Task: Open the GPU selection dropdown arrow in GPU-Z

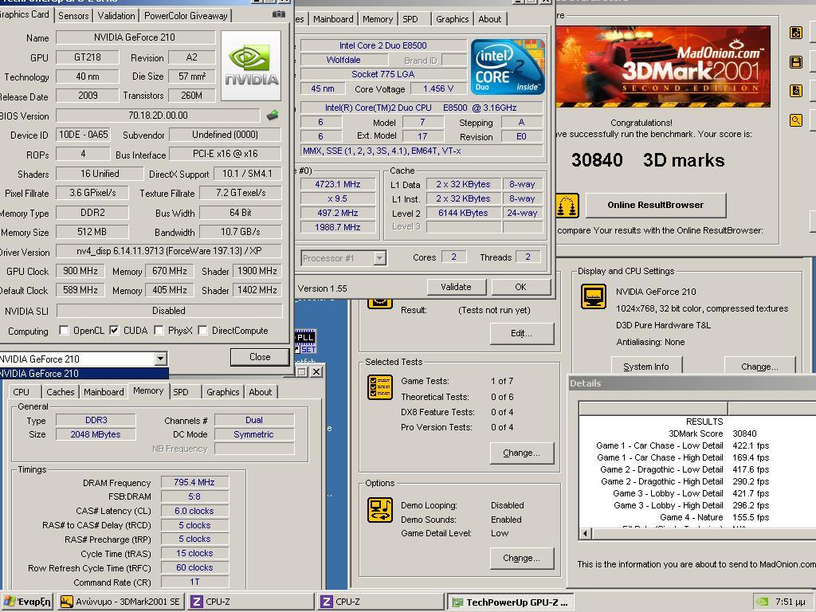Action: (x=160, y=359)
